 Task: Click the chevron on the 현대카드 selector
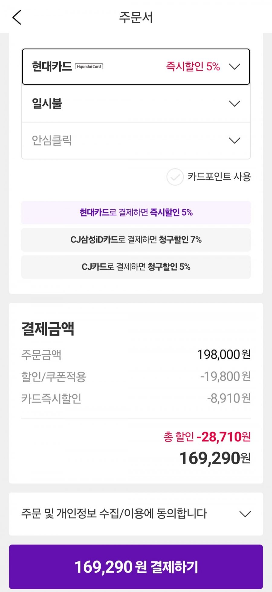(235, 66)
